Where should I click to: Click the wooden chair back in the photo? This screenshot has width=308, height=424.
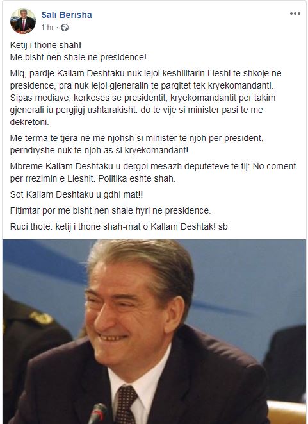pos(287,412)
